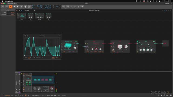Stop playback with the Stop button
Screen dimensions: 173x97
click(x=14, y=7)
